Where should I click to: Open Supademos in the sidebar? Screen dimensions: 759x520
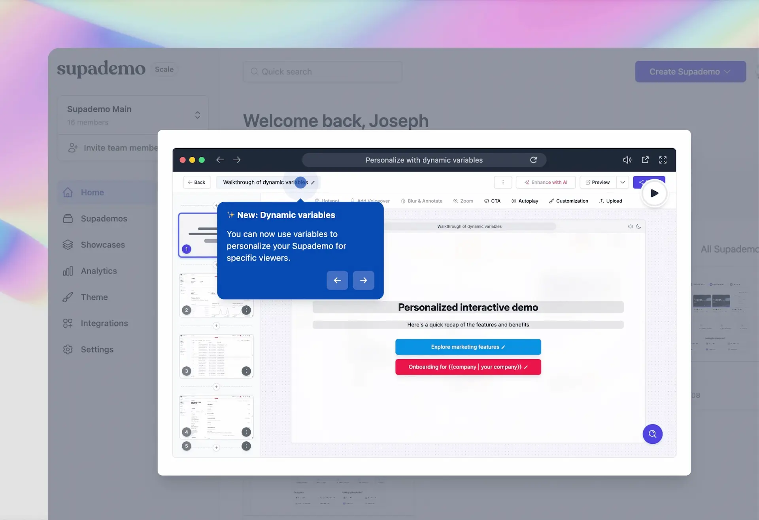click(x=95, y=219)
